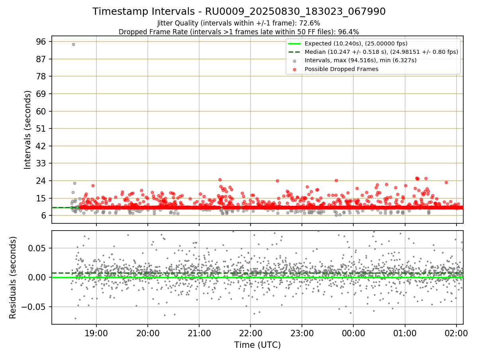The height and width of the screenshot is (359, 478).
Task: Click the 01:00 x-axis tick label
Action: coord(405,333)
